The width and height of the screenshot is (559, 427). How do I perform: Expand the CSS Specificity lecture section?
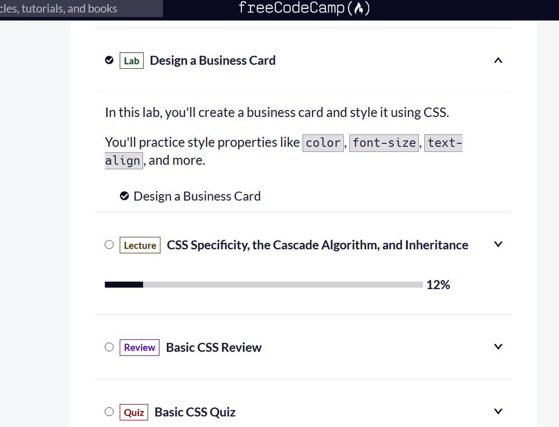tap(498, 244)
